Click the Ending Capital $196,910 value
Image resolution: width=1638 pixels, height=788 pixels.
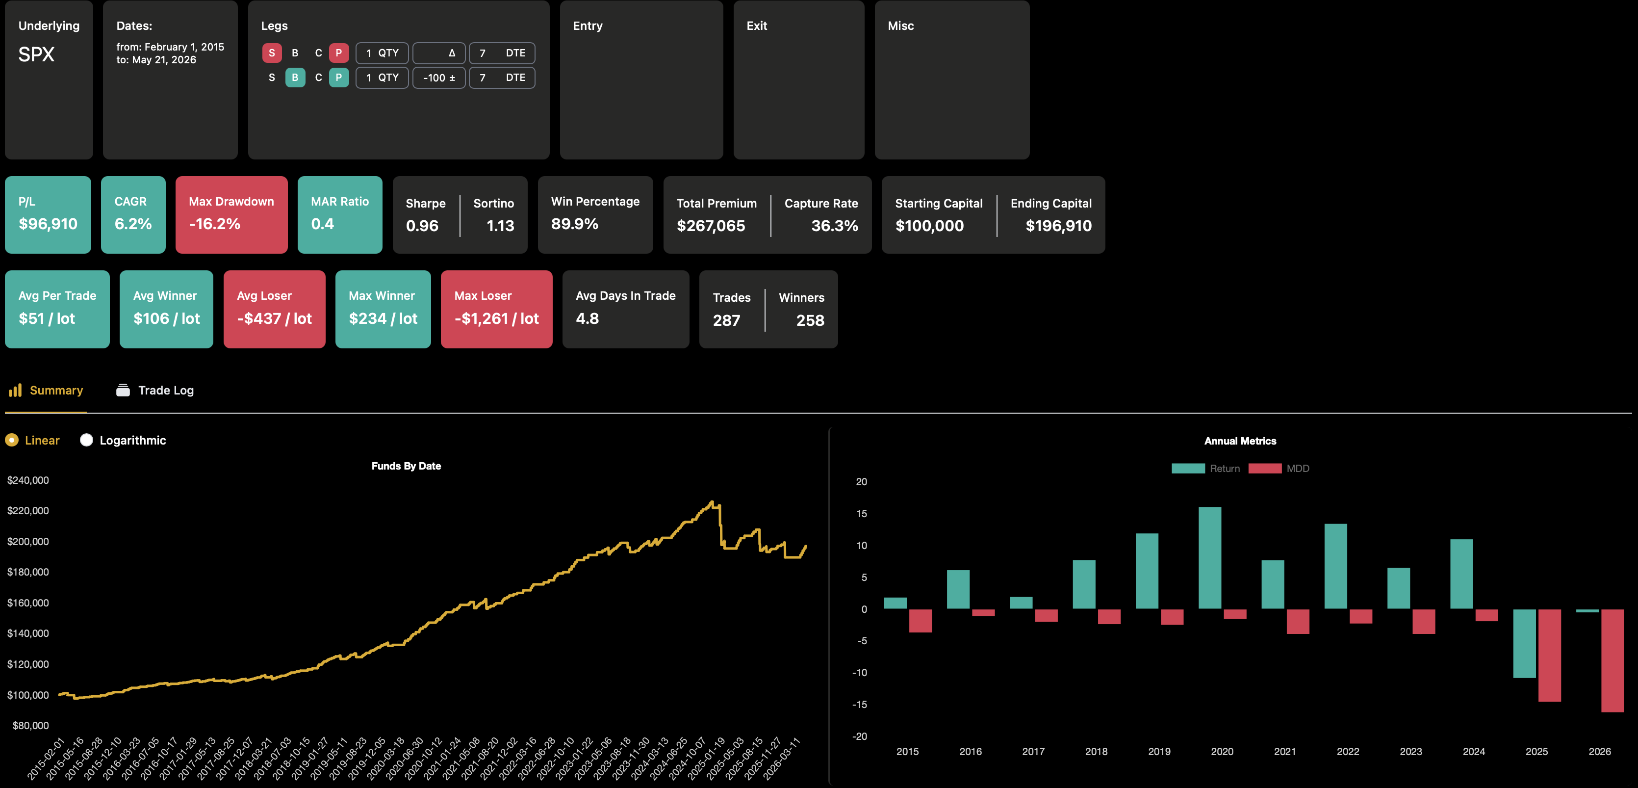coord(1059,226)
